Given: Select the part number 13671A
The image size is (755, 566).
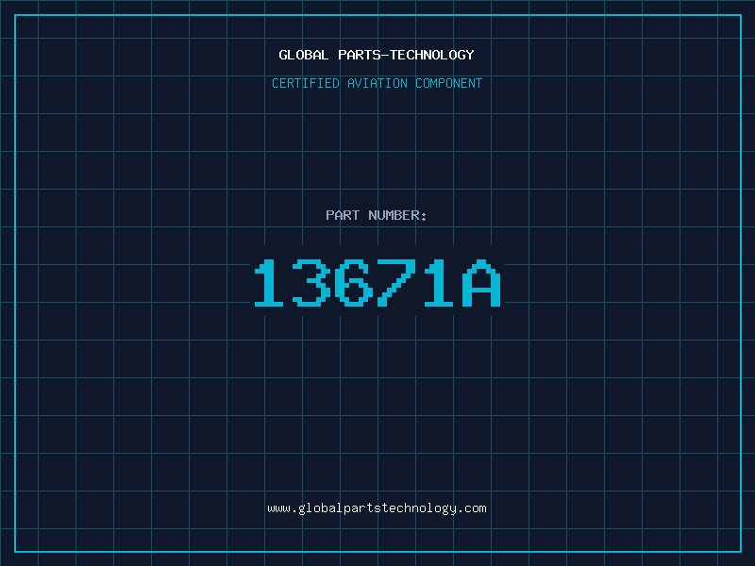Looking at the screenshot, I should [377, 282].
